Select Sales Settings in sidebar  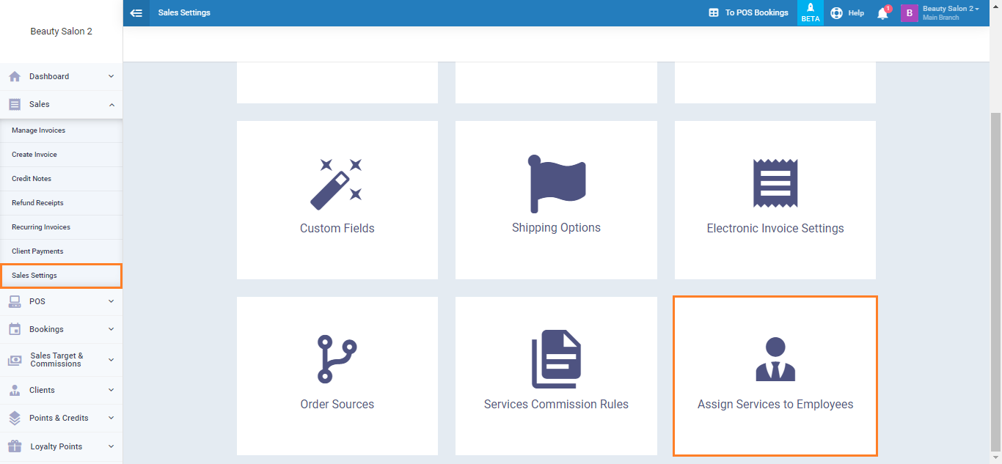[x=61, y=276]
